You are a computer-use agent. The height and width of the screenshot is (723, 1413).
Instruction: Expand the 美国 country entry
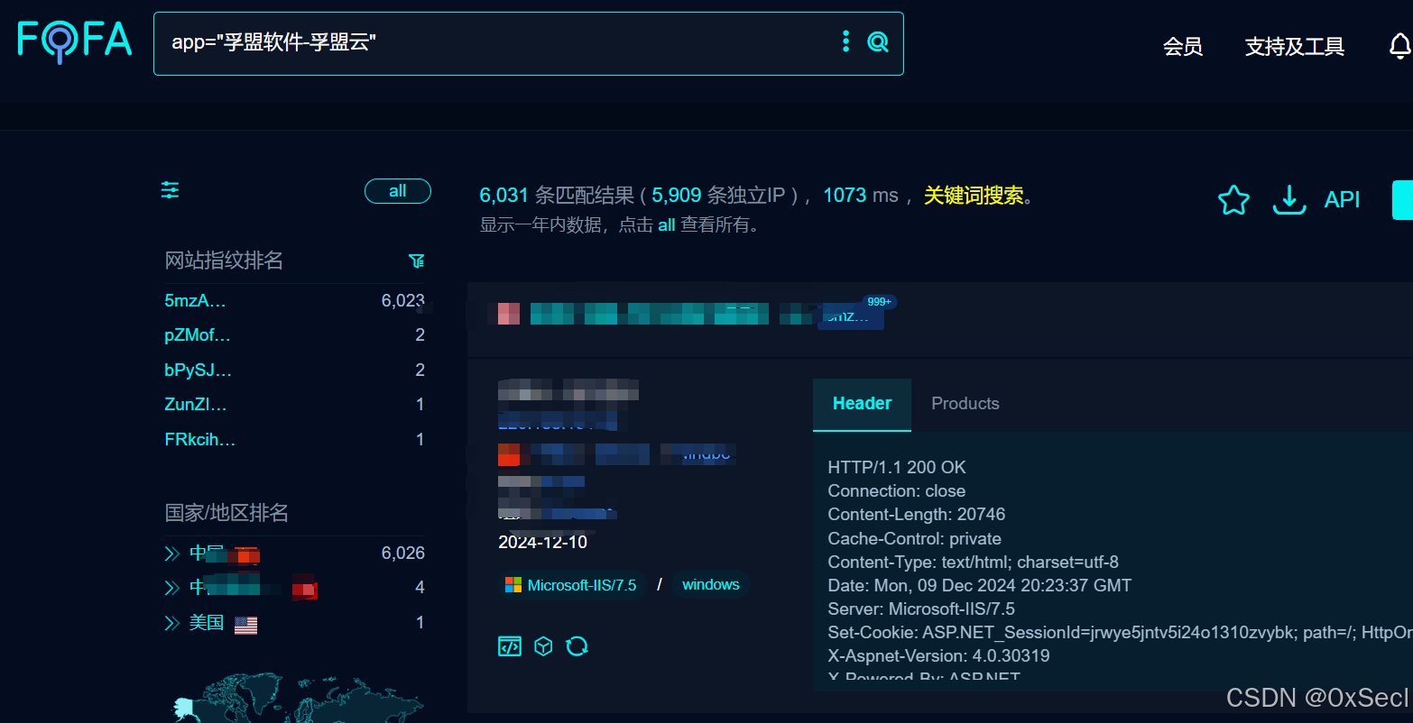tap(171, 622)
